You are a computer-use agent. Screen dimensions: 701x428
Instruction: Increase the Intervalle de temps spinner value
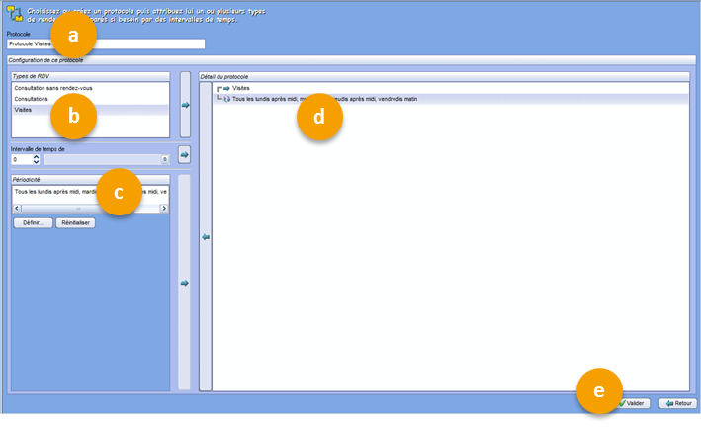tap(37, 156)
